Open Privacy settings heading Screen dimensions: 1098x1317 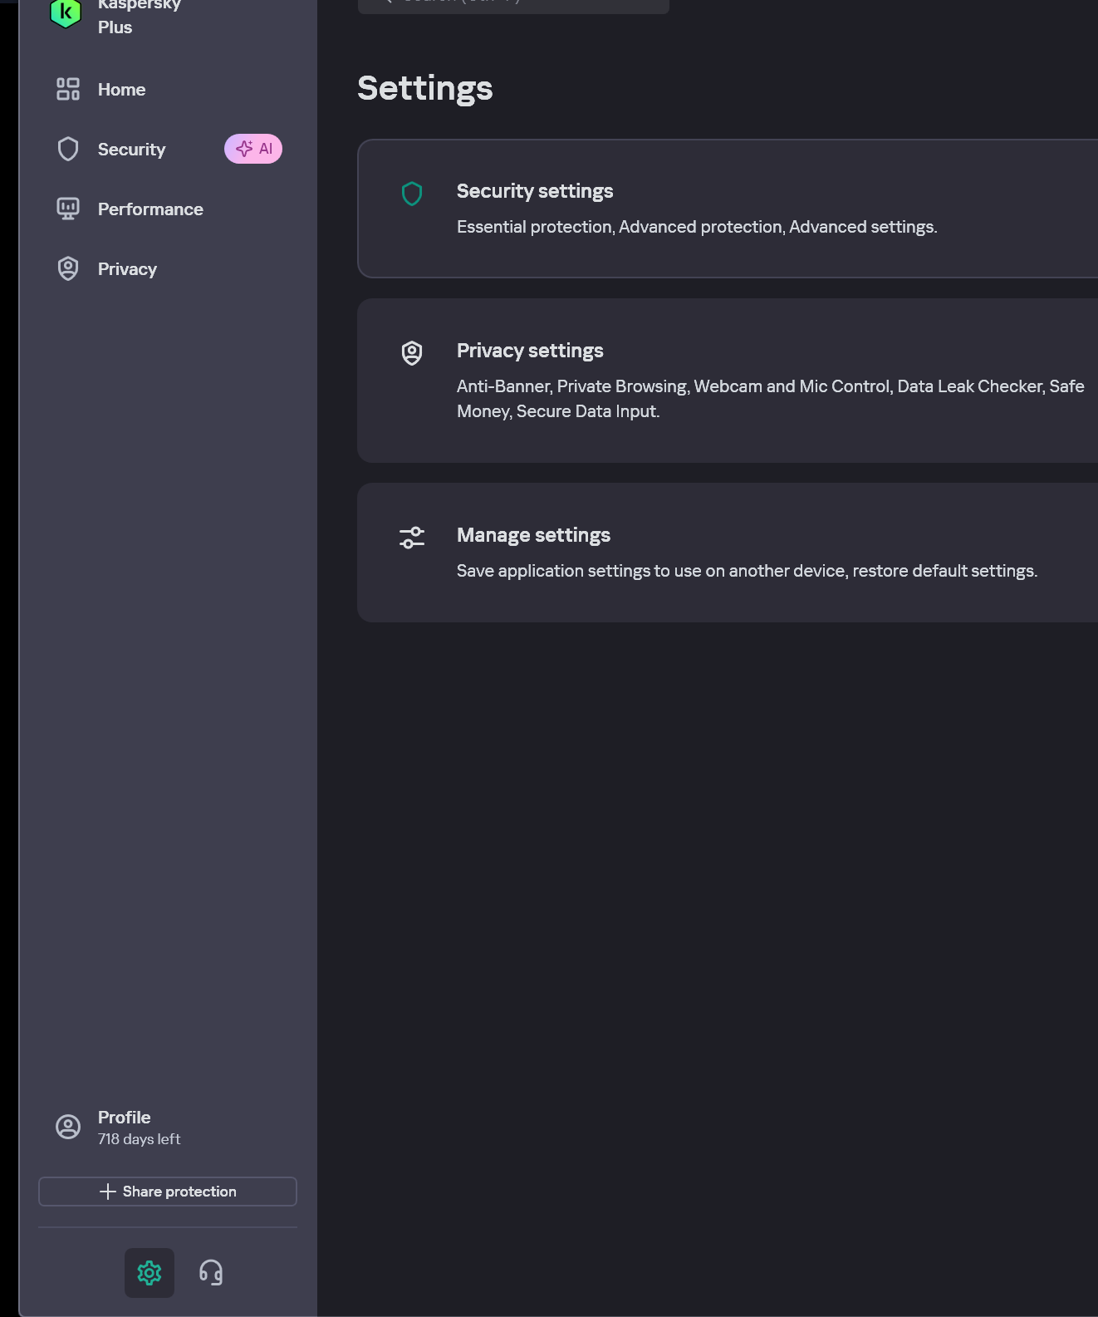530,351
